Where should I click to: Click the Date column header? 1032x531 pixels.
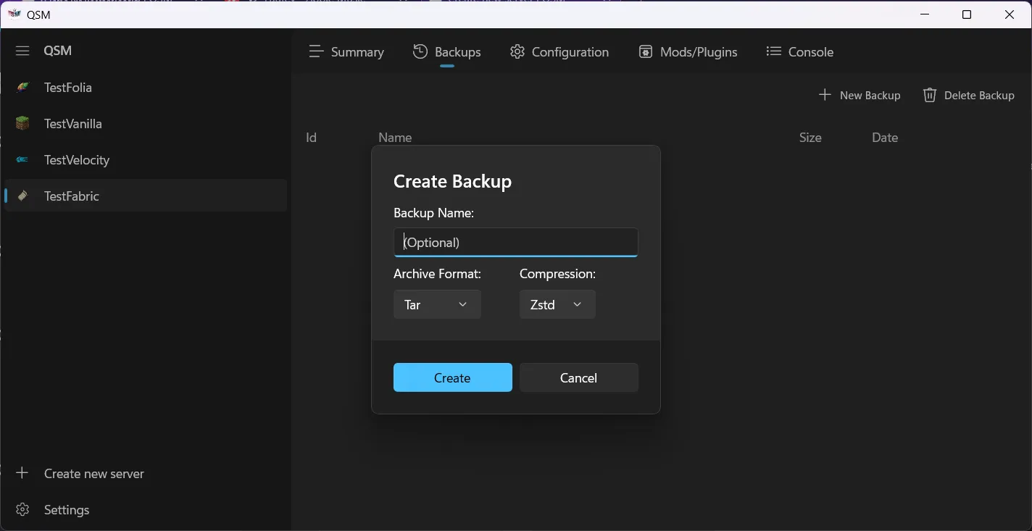(885, 138)
